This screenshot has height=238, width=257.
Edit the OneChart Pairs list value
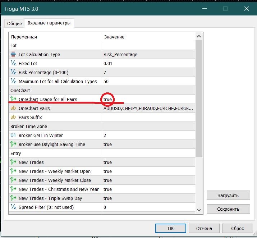pos(148,108)
